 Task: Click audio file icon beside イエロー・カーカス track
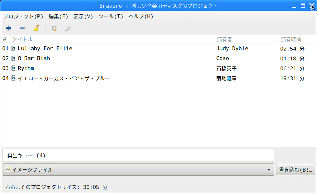(x=13, y=78)
